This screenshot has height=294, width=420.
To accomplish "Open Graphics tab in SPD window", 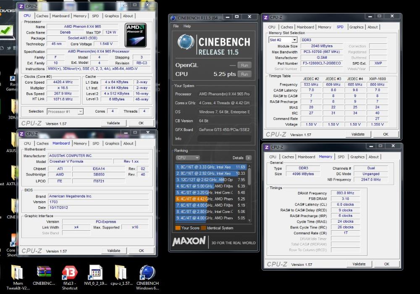I will pyautogui.click(x=356, y=27).
